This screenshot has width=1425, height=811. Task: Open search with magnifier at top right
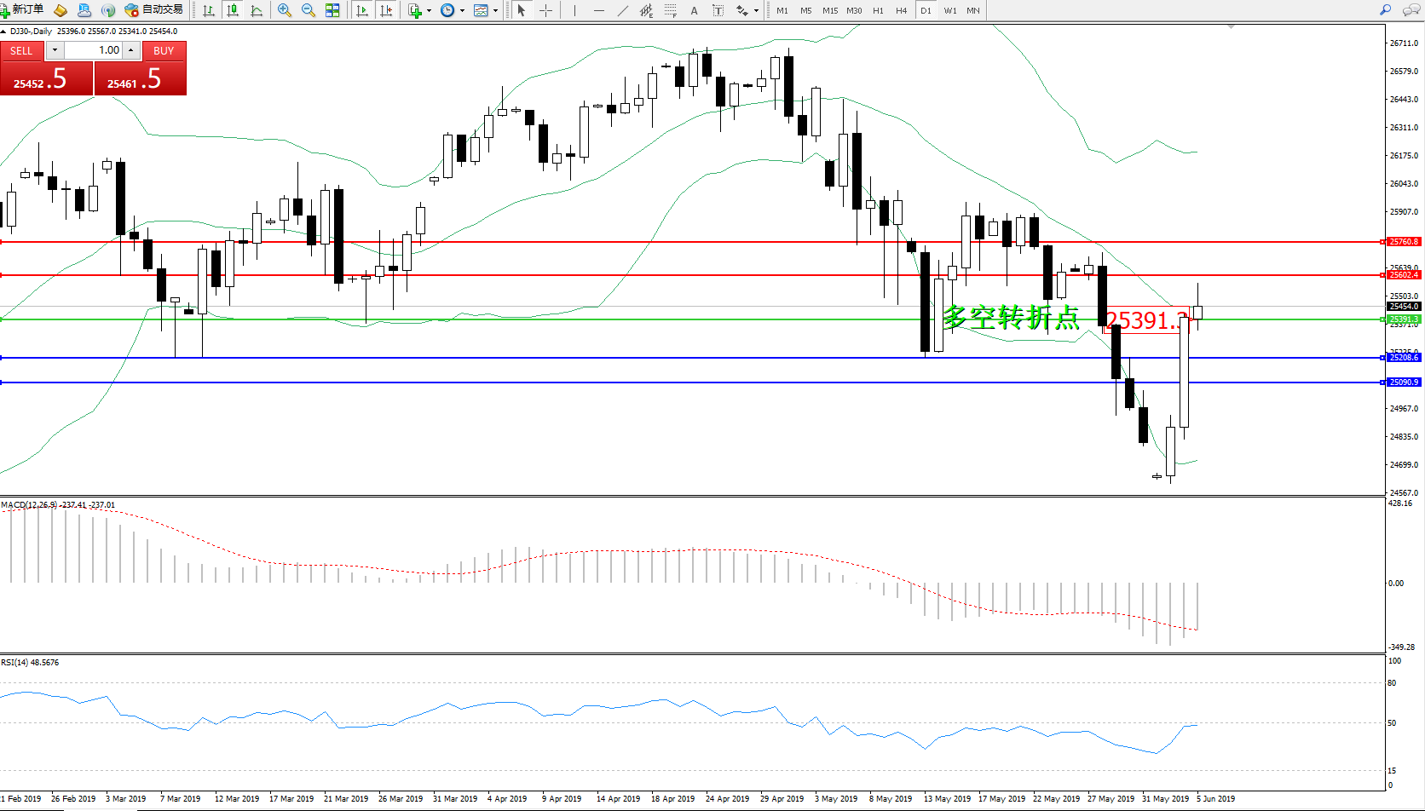tap(1385, 10)
